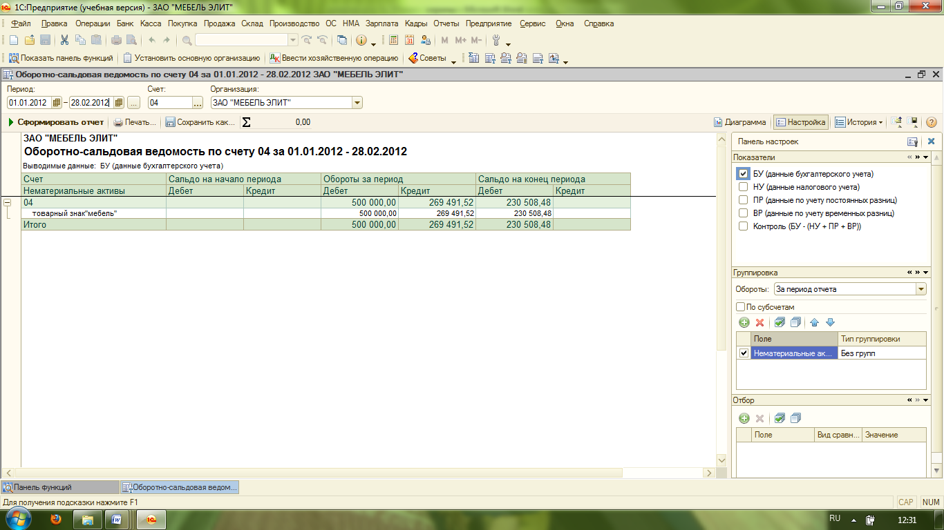The height and width of the screenshot is (530, 944).
Task: Click Ввести хозяйственную операцию button
Action: [334, 59]
